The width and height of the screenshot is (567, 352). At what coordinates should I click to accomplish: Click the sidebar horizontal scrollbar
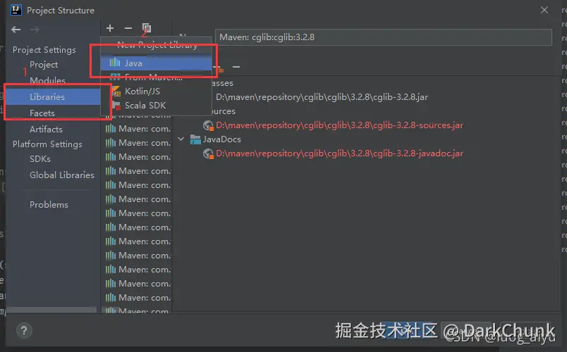(51, 310)
